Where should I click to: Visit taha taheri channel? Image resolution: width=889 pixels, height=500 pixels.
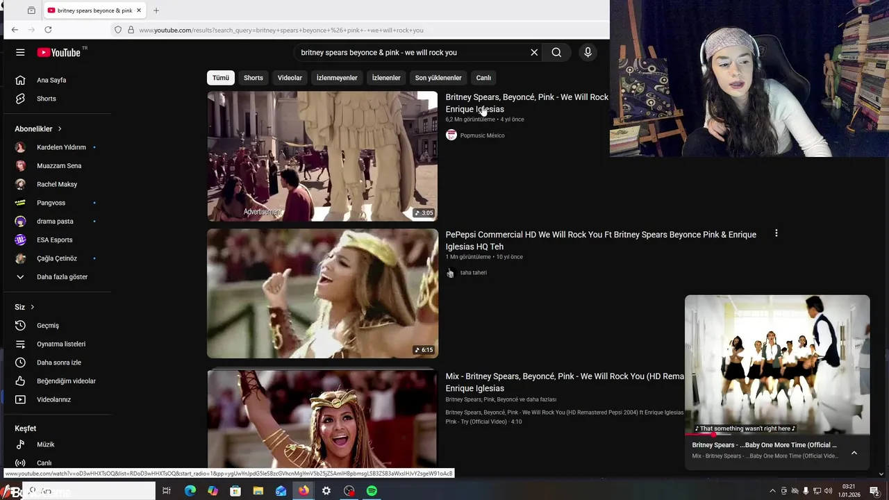coord(473,273)
